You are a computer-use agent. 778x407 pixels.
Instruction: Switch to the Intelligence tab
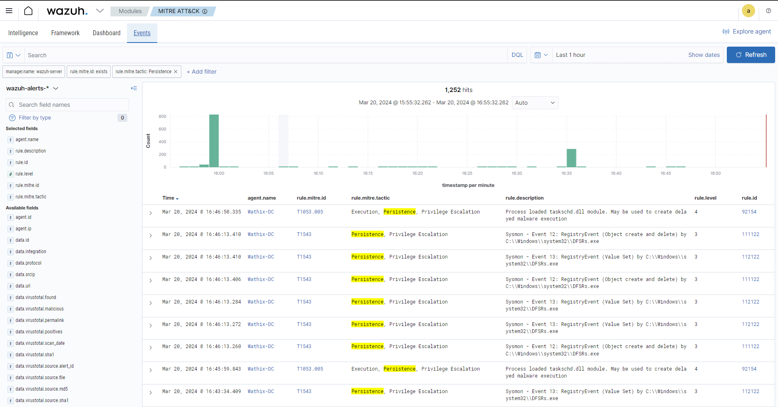pyautogui.click(x=23, y=33)
